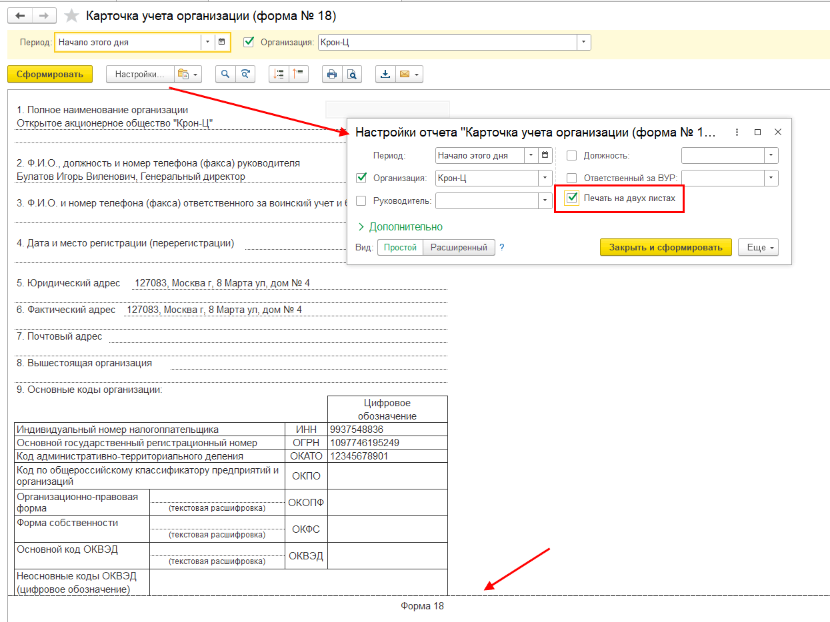
Task: Click the blue question mark help
Action: click(502, 247)
